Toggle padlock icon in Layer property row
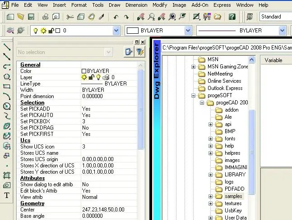The height and width of the screenshot is (220, 292). tap(91, 77)
